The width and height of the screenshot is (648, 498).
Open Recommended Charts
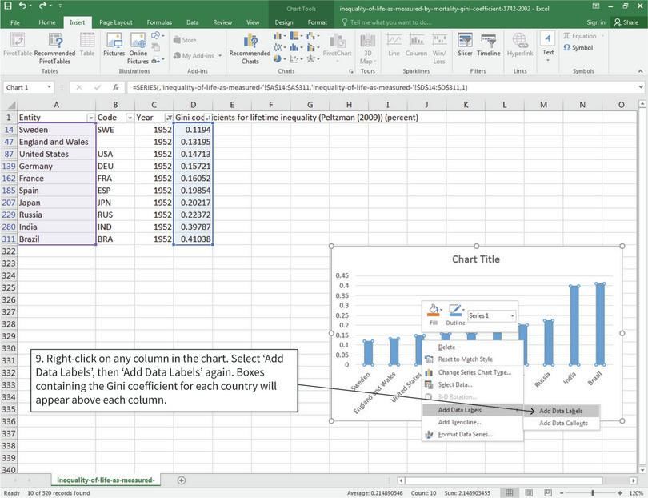pos(250,49)
